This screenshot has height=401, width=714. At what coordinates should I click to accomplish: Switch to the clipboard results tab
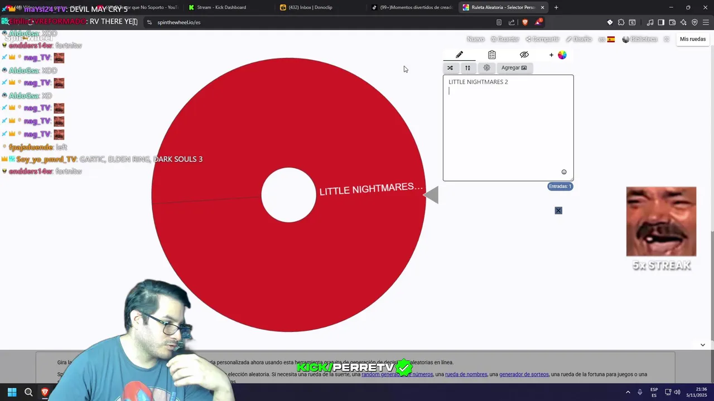(491, 55)
